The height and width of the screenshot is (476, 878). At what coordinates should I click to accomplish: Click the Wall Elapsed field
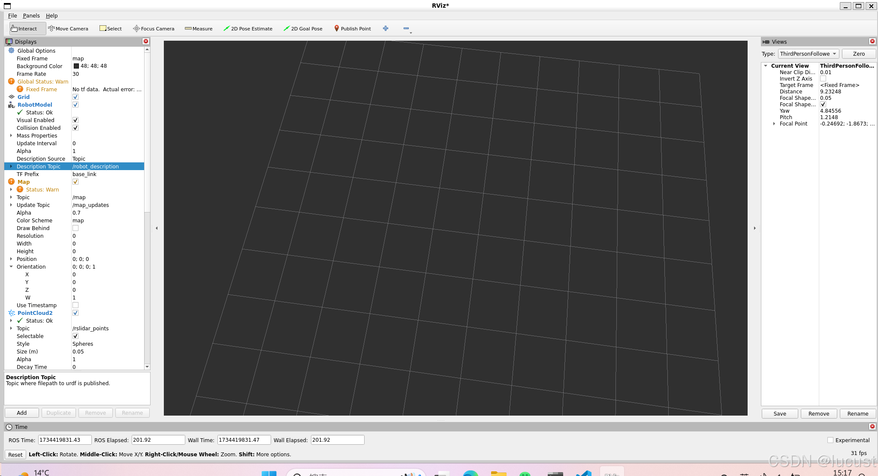(338, 440)
